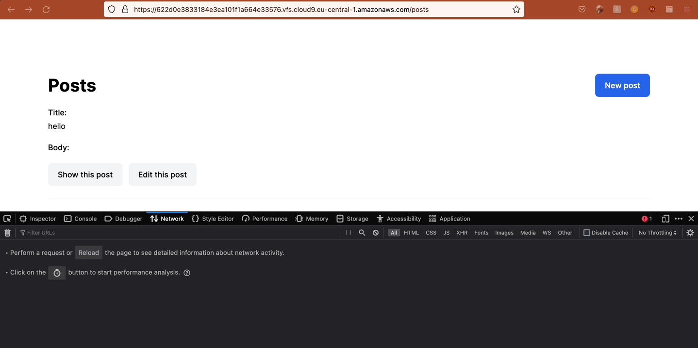Activate the element picker tool in DevTools
The image size is (698, 348).
pos(7,219)
